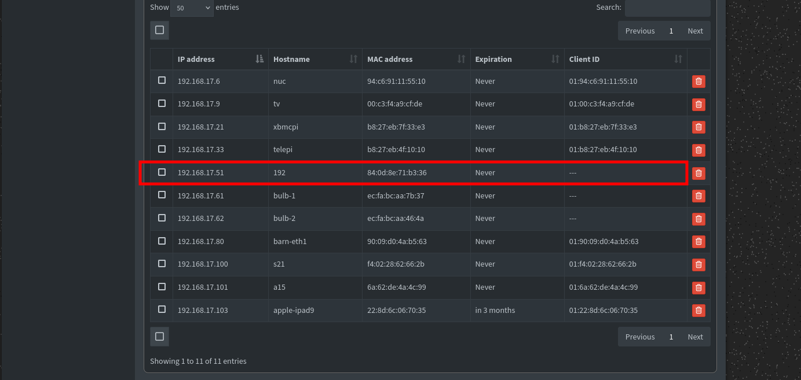The image size is (801, 380).
Task: Tick the checkbox for s21 device
Action: [162, 263]
